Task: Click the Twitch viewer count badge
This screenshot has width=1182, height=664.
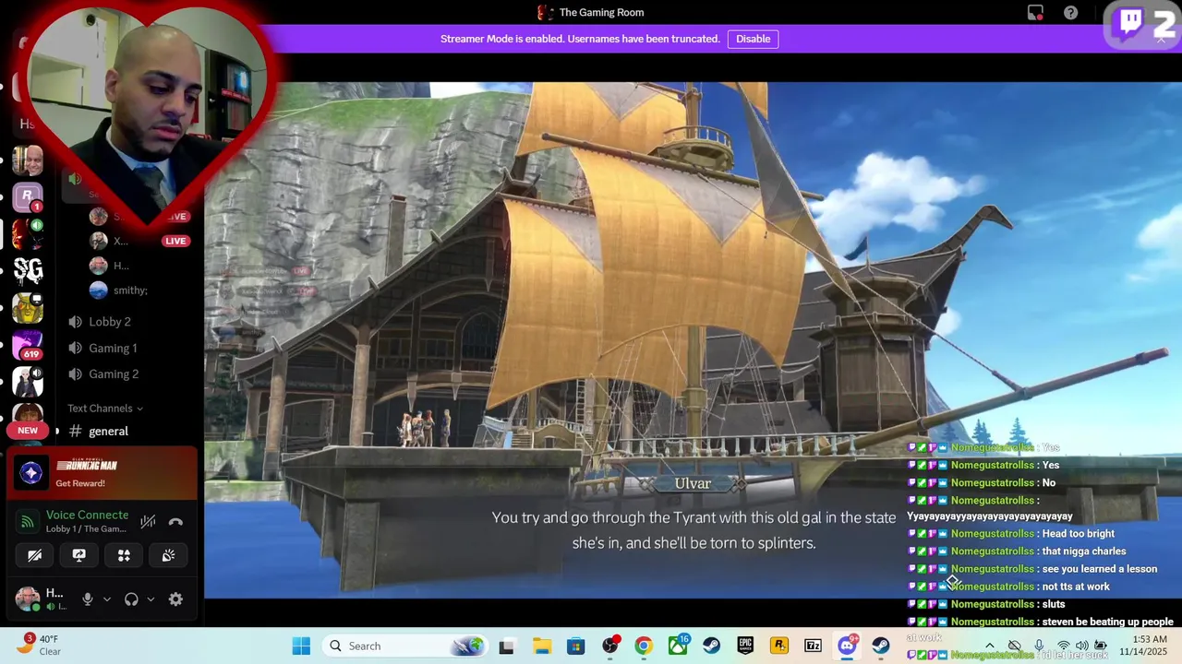Action: click(x=1144, y=24)
